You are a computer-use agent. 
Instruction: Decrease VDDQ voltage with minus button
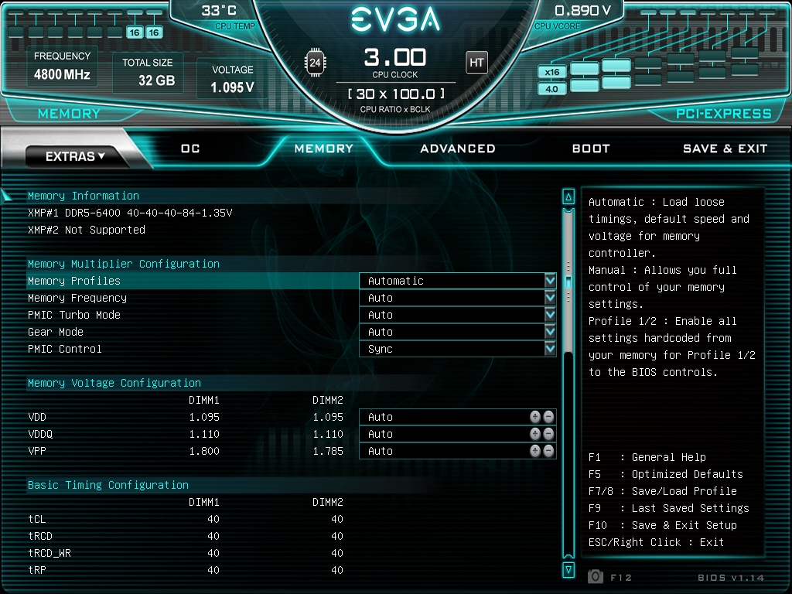(548, 434)
